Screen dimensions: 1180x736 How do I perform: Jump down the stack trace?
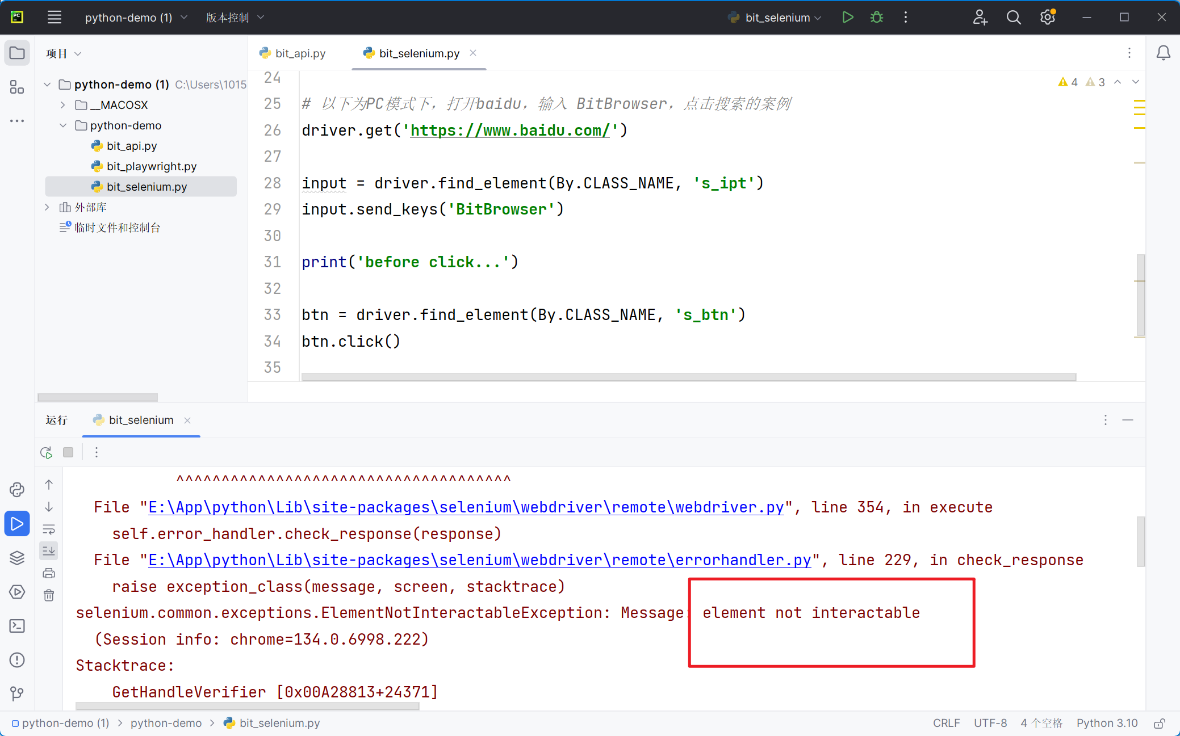coord(49,507)
